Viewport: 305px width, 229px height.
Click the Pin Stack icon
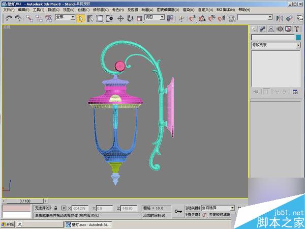(256, 92)
